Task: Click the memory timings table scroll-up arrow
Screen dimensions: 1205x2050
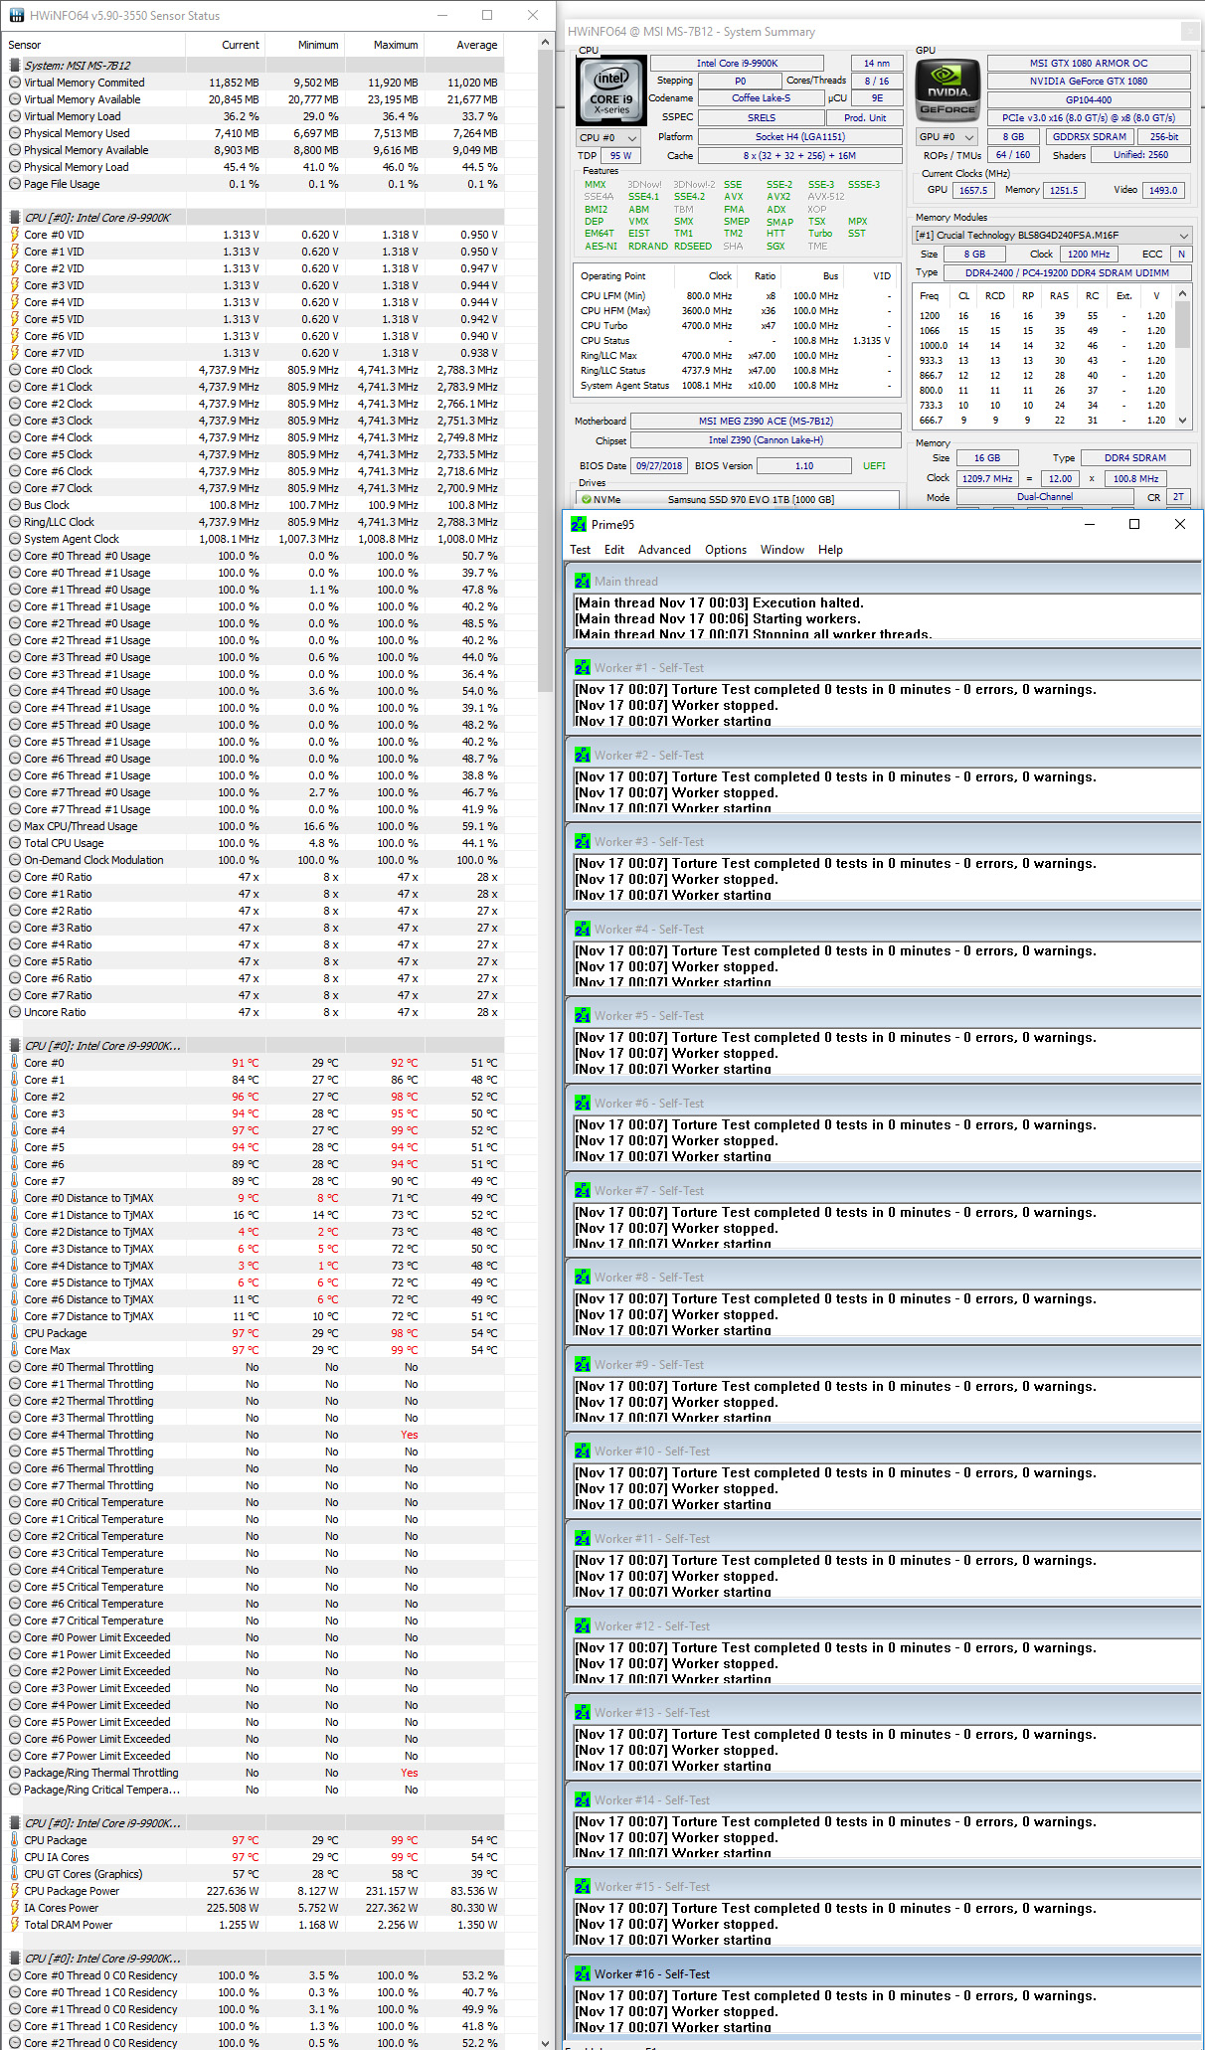Action: click(1183, 294)
